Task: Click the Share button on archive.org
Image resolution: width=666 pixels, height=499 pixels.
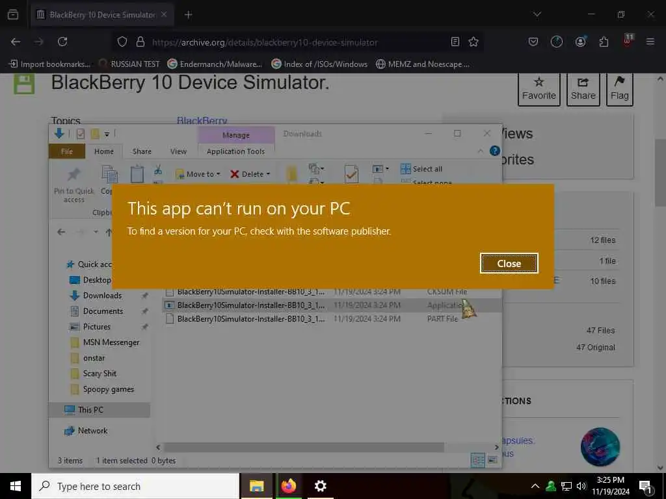Action: tap(583, 88)
